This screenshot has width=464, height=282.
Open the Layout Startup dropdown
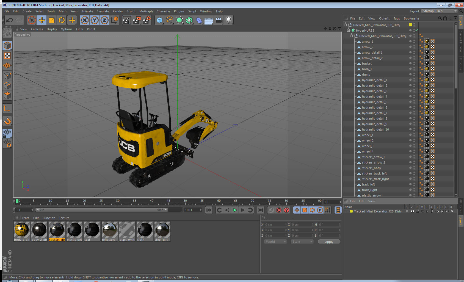click(x=440, y=11)
